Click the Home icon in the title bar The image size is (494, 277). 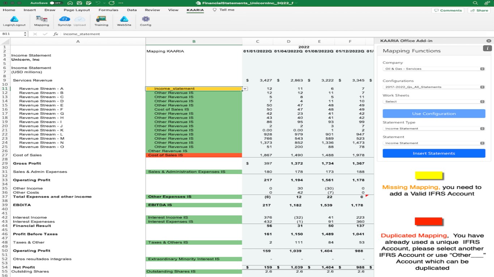point(70,3)
